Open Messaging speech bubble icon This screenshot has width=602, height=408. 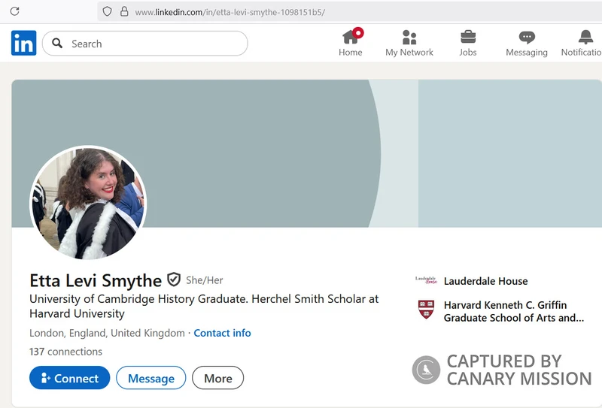click(527, 37)
